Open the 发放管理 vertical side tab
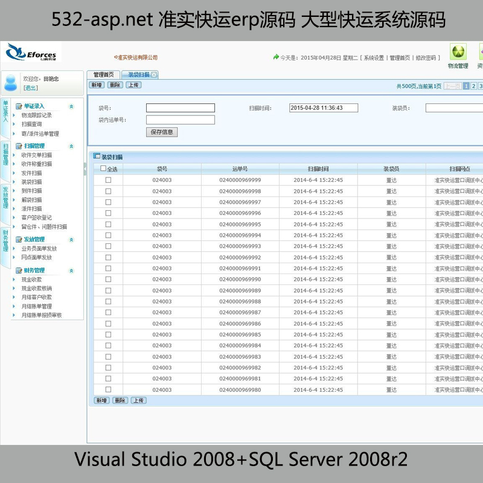This screenshot has height=483, width=483. [x=5, y=203]
